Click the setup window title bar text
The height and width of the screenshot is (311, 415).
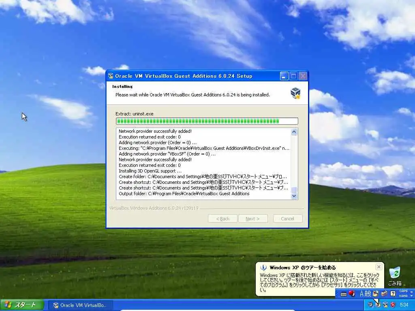184,76
